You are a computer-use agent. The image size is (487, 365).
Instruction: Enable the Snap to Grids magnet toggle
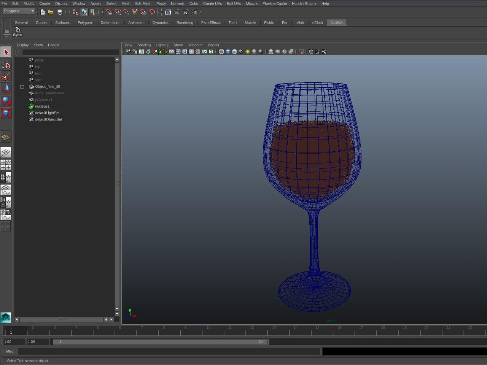pos(109,12)
